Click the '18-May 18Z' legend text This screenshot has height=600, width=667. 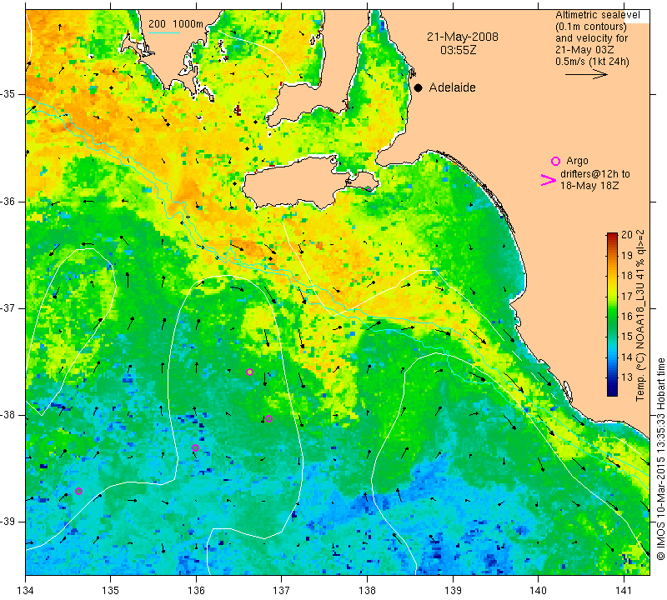589,186
